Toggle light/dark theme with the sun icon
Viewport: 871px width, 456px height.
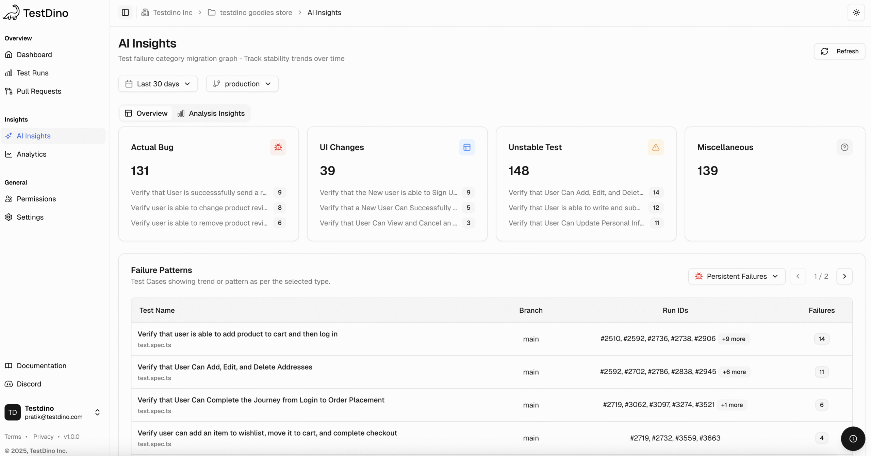[x=856, y=12]
